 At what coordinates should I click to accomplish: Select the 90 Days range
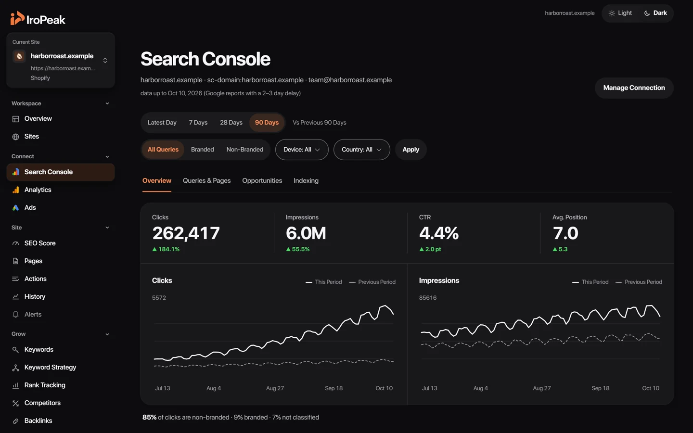pyautogui.click(x=267, y=123)
